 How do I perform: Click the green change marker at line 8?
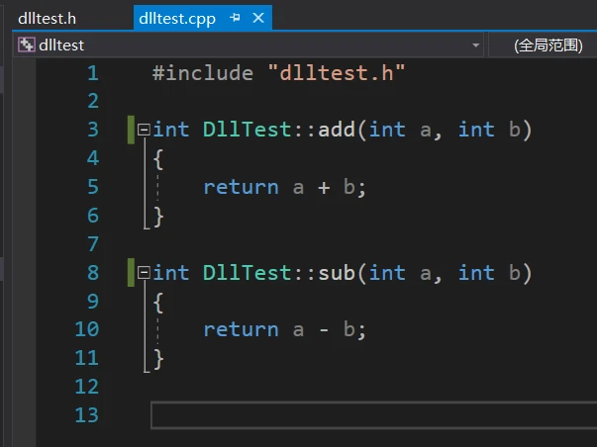pos(130,272)
